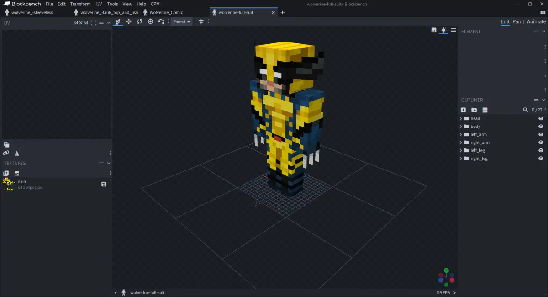This screenshot has height=297, width=548.
Task: Select the Pivot tool icon
Action: click(x=150, y=21)
